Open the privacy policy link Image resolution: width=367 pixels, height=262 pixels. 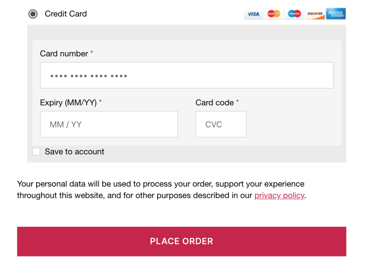point(280,195)
